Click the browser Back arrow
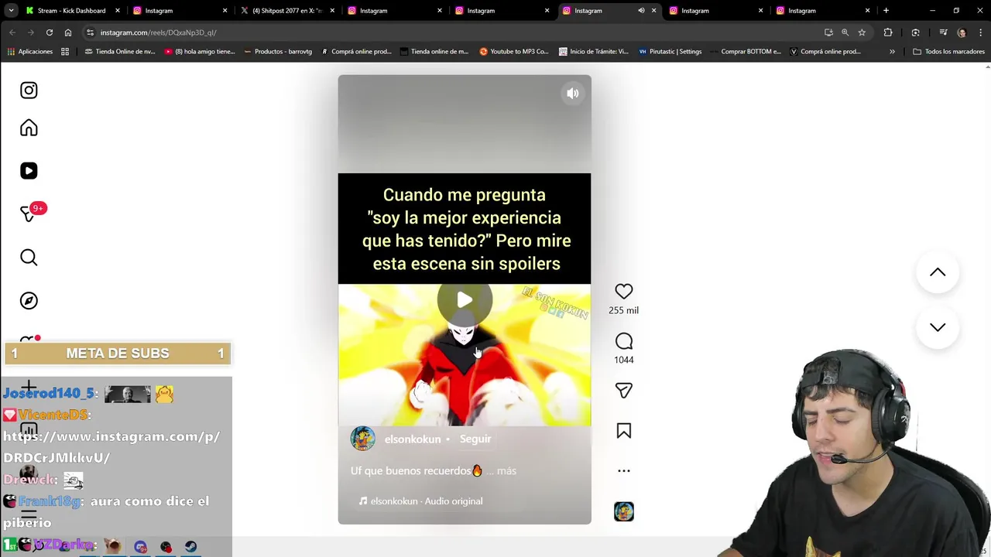Image resolution: width=991 pixels, height=557 pixels. (12, 32)
